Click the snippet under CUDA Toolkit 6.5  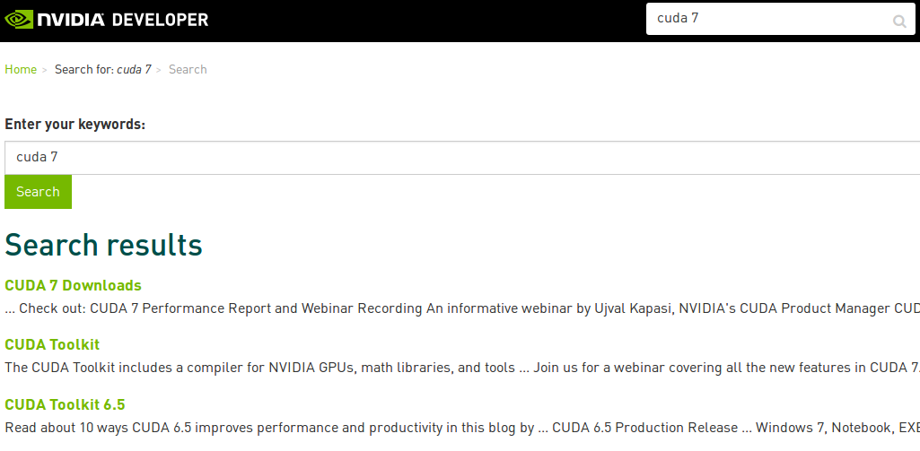[449, 428]
